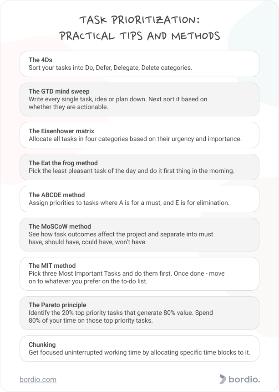Choose The Eat the frog method card
Image resolution: width=279 pixels, height=392 pixels.
coord(139,167)
